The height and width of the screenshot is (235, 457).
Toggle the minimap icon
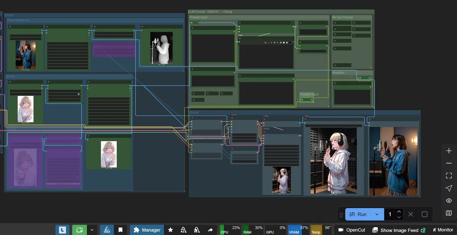pyautogui.click(x=449, y=213)
